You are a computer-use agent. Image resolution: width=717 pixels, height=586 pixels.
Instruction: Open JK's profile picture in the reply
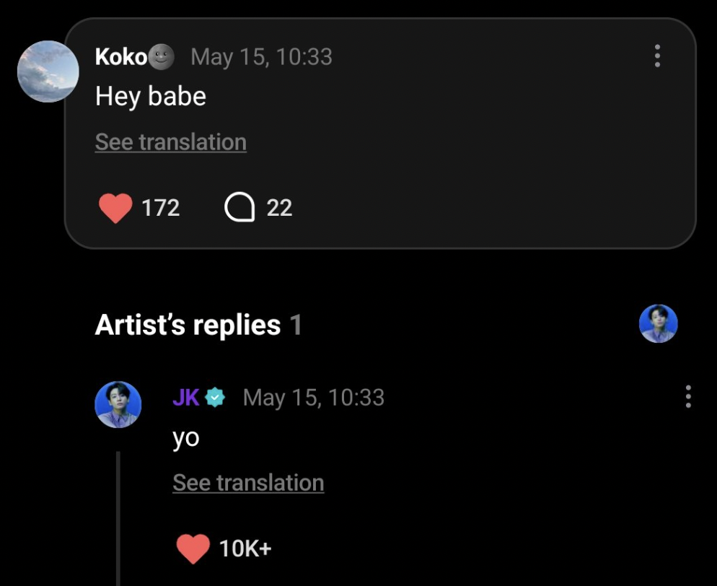[118, 404]
